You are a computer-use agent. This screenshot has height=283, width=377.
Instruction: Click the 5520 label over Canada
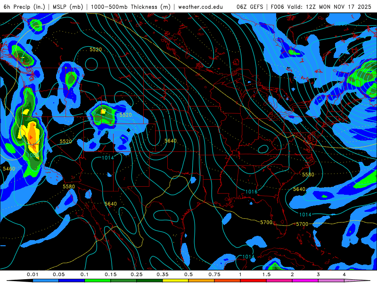coord(96,50)
